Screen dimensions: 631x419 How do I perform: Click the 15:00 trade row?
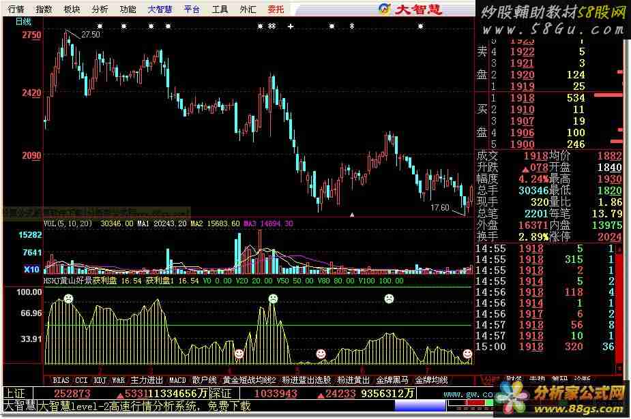coord(546,347)
